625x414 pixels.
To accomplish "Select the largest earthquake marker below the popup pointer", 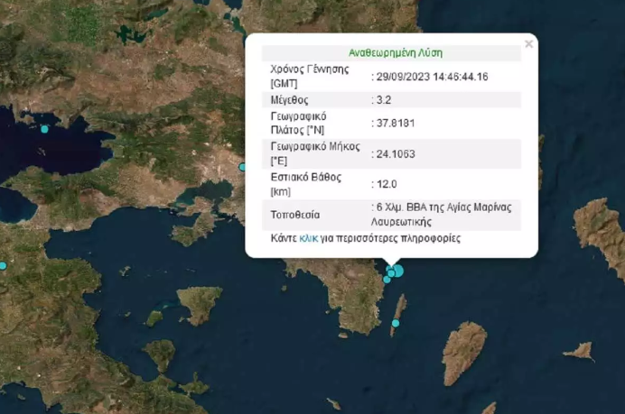I will coord(396,271).
